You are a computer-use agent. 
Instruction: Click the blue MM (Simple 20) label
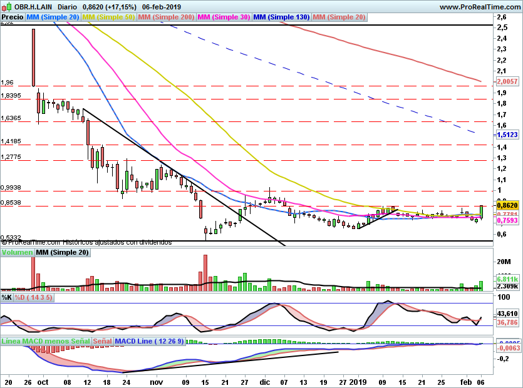tap(53, 17)
